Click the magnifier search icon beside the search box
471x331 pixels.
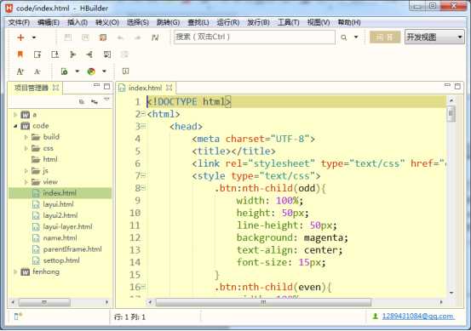click(343, 37)
